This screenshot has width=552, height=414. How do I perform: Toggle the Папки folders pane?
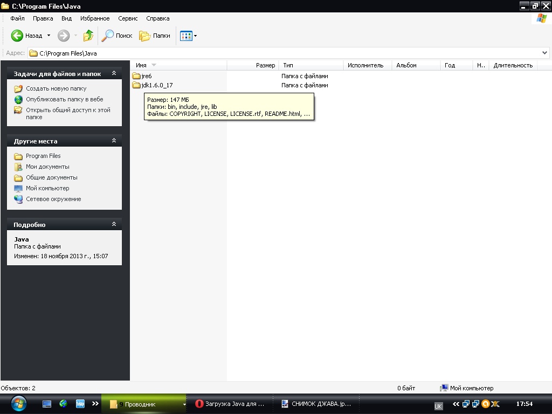(155, 36)
